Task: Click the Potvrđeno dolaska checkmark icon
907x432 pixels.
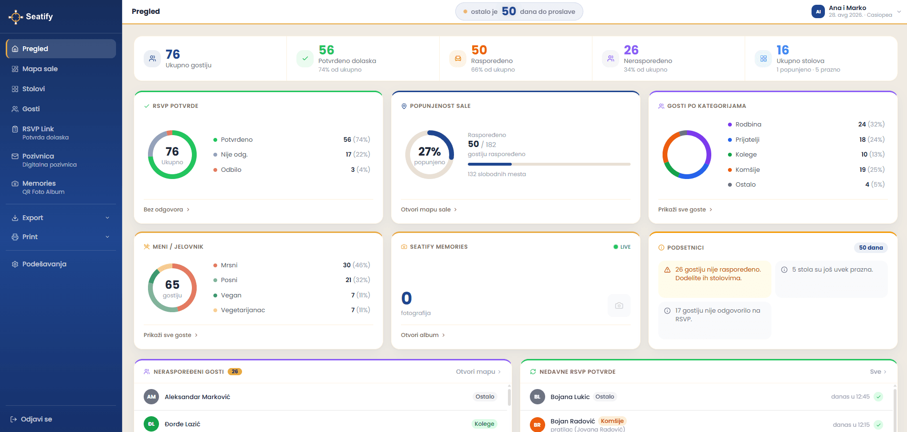Action: 305,59
